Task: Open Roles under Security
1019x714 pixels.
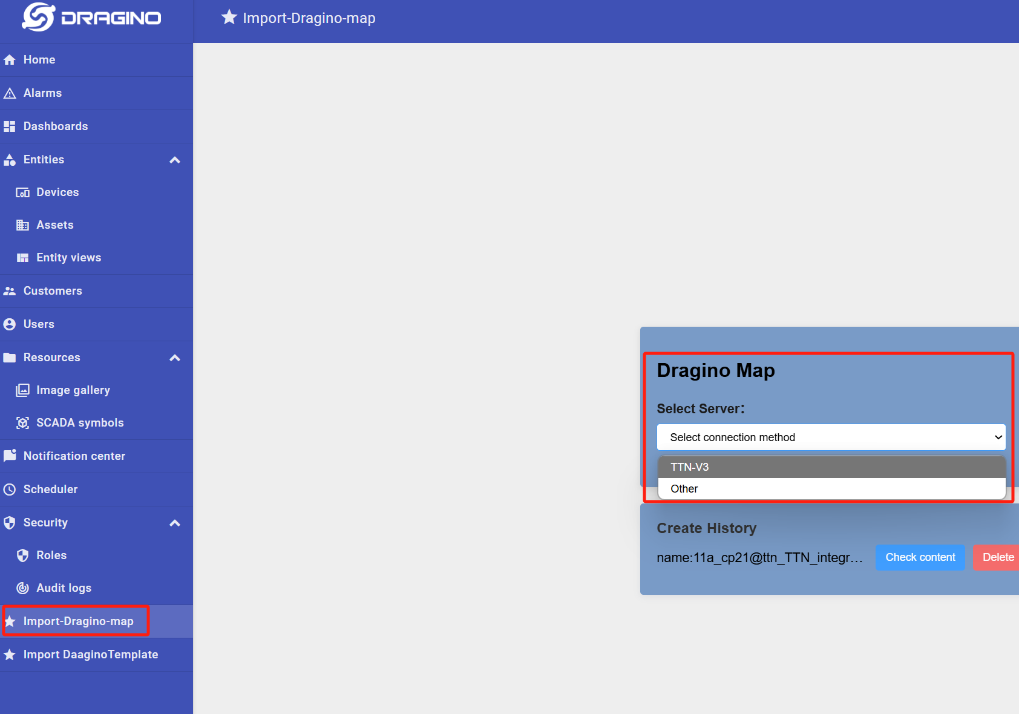Action: click(x=96, y=555)
